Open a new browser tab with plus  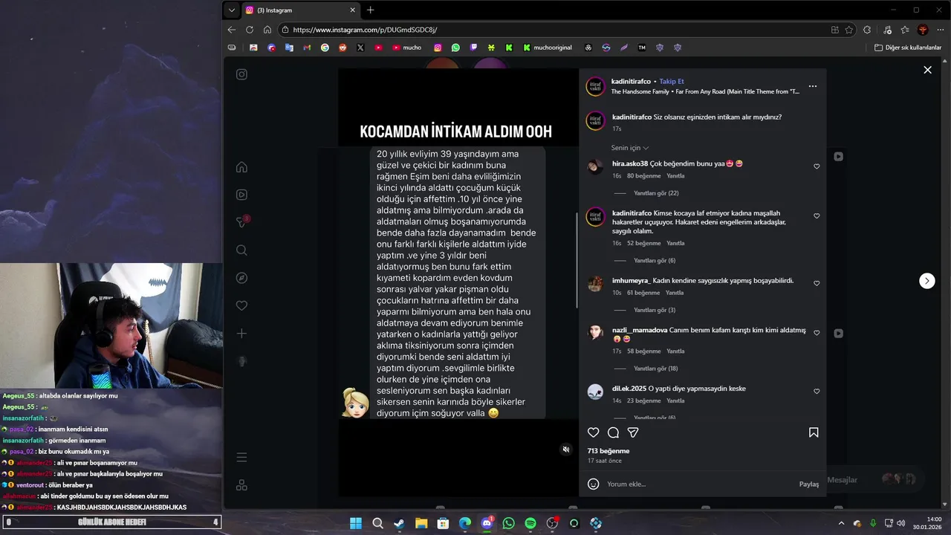[x=371, y=10]
